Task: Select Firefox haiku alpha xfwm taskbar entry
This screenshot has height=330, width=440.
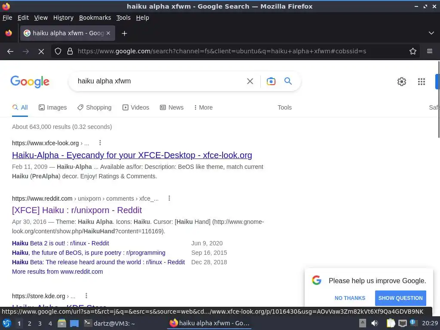Action: [209, 323]
